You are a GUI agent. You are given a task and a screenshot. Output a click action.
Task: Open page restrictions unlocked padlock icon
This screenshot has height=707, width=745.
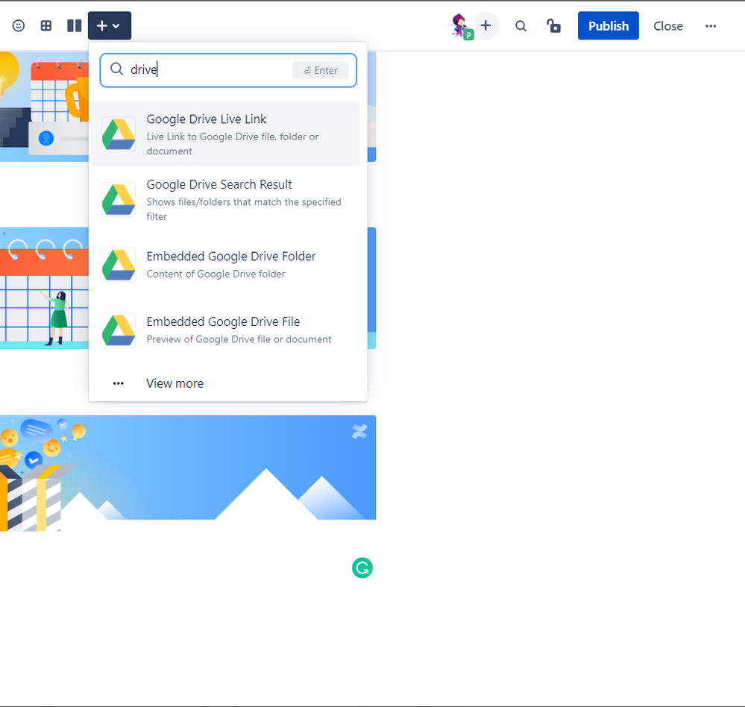click(553, 25)
